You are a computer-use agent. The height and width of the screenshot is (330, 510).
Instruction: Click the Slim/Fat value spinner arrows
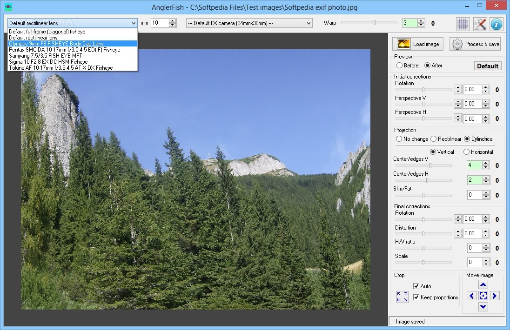click(486, 195)
